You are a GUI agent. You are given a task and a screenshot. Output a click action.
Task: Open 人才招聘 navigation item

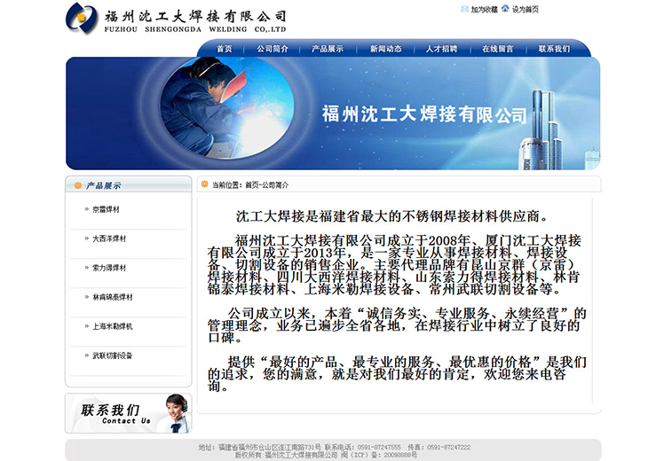pyautogui.click(x=441, y=49)
